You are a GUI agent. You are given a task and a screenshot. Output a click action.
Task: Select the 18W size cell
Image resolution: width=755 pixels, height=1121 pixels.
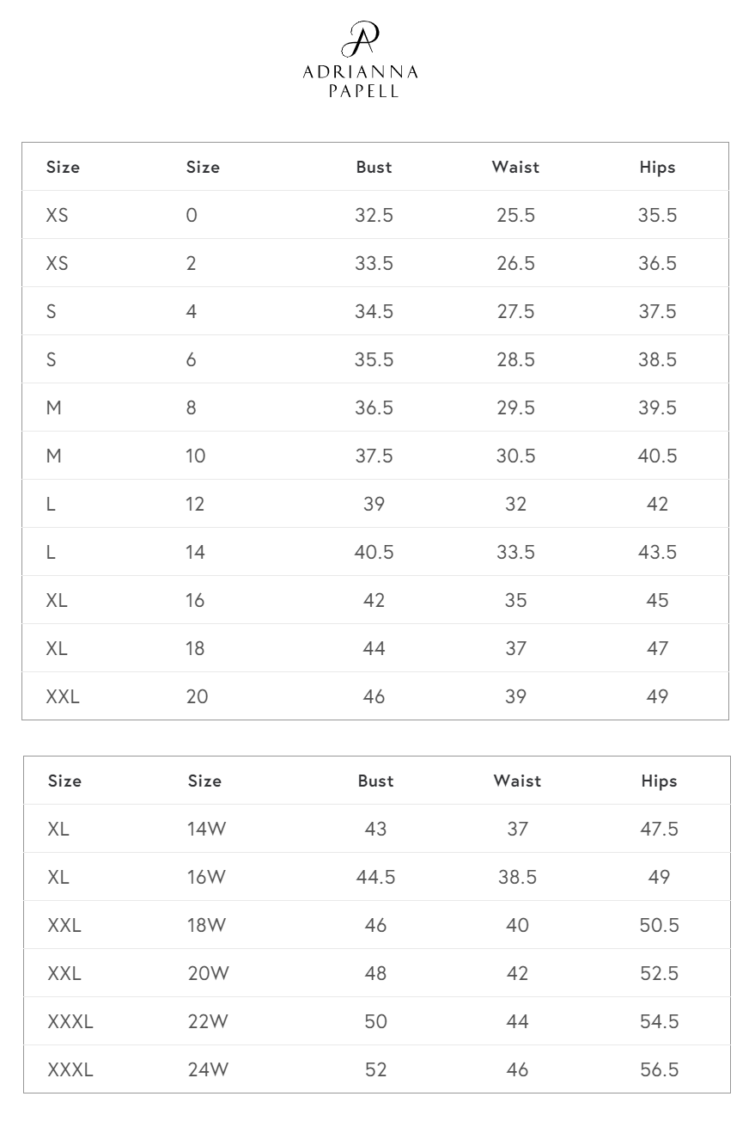click(207, 925)
